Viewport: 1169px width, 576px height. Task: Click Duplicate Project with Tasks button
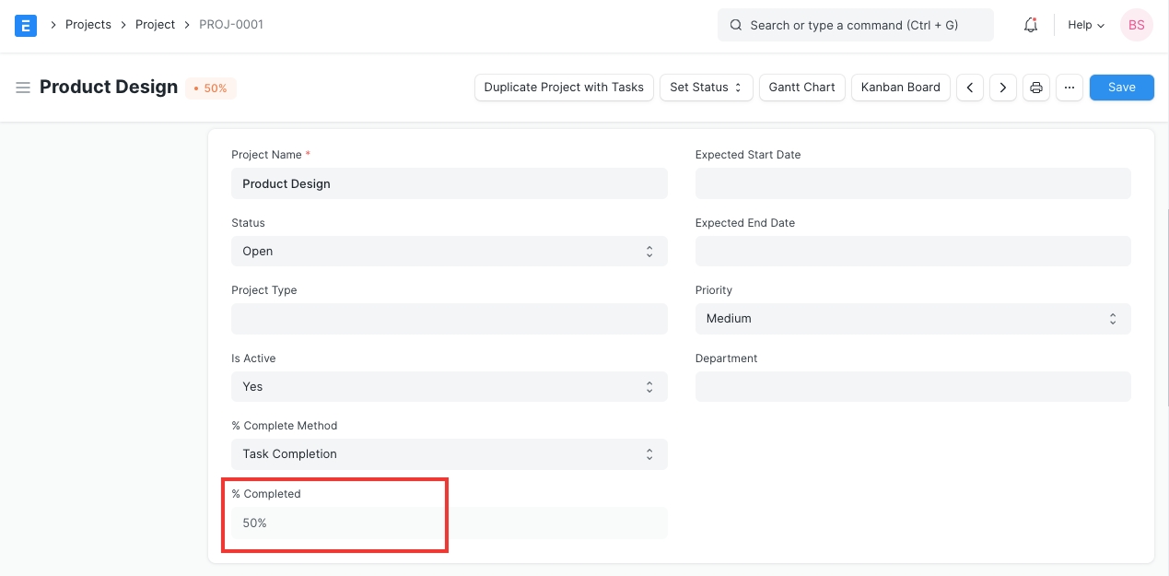[564, 88]
